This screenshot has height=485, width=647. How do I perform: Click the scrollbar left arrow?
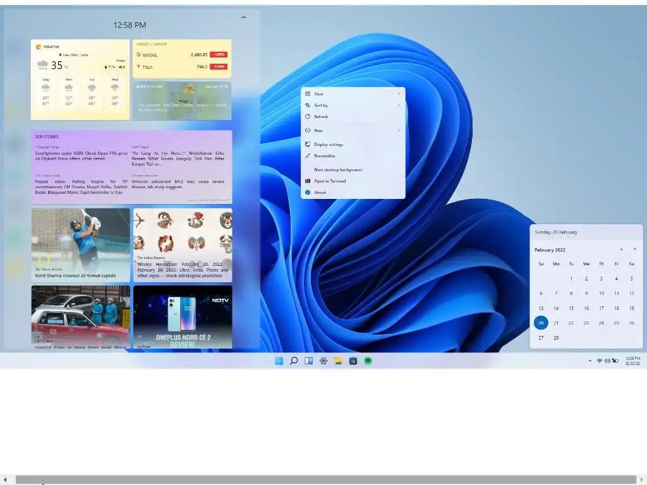5,480
